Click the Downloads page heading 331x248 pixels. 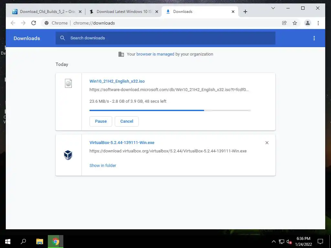pyautogui.click(x=27, y=38)
